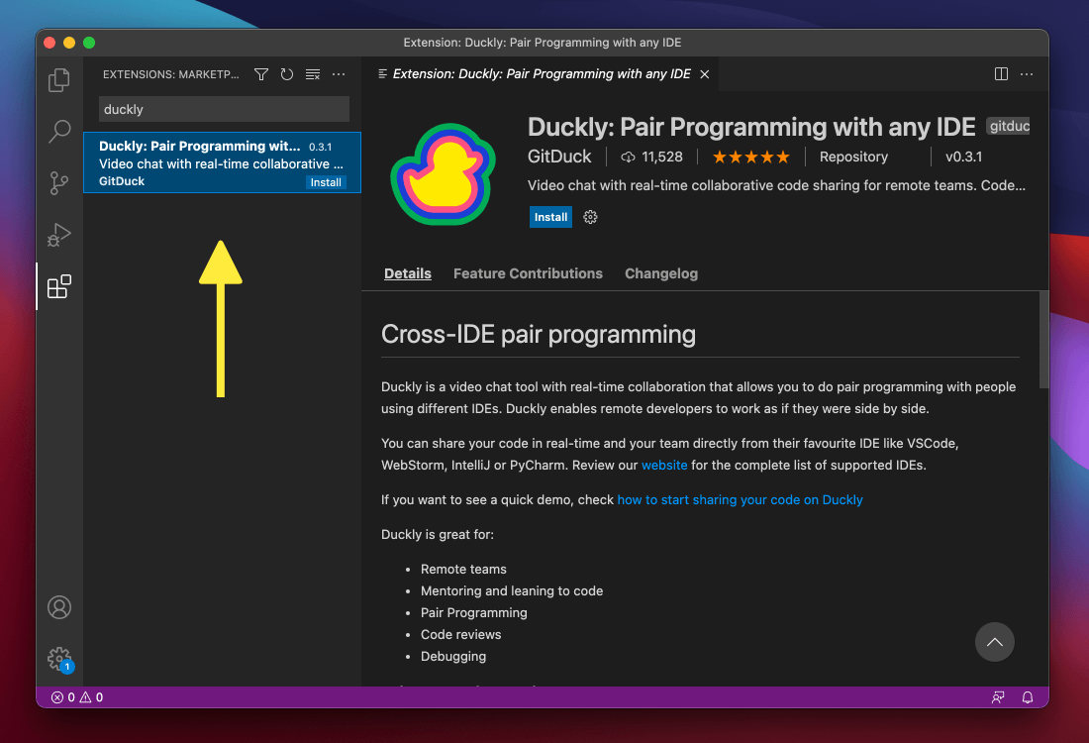Open errors and warnings in status bar

coord(77,697)
